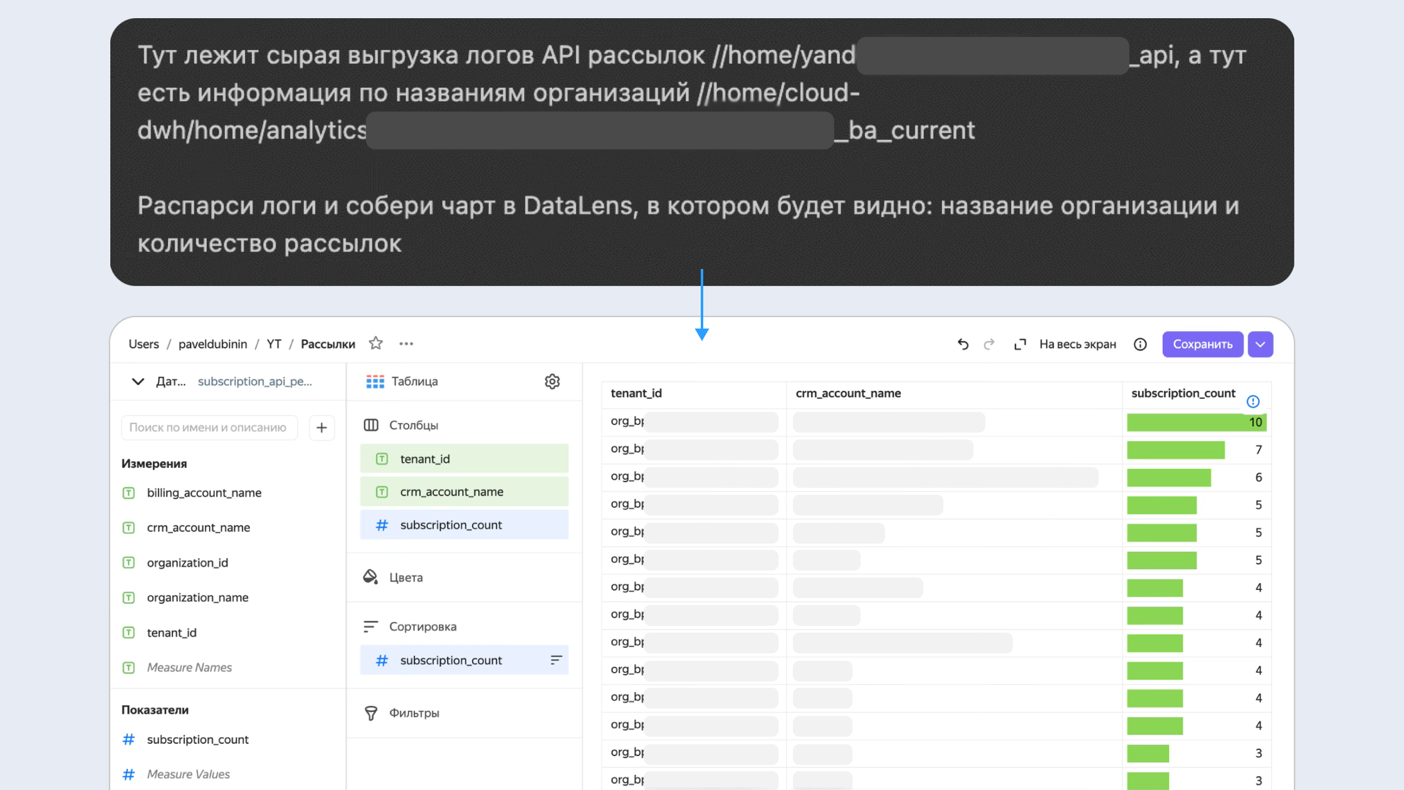
Task: Select Measure Values field
Action: point(188,774)
